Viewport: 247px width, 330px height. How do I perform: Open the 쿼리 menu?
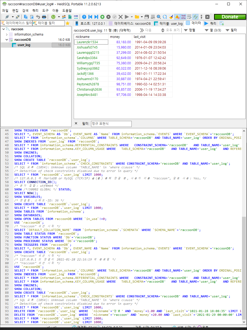[x=35, y=11]
